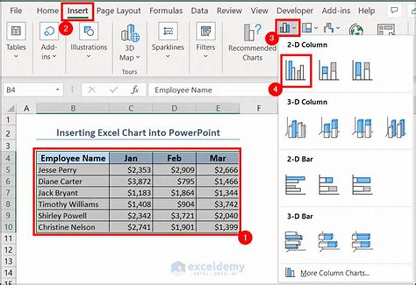The image size is (416, 285).
Task: Switch to the Review tab
Action: point(229,10)
